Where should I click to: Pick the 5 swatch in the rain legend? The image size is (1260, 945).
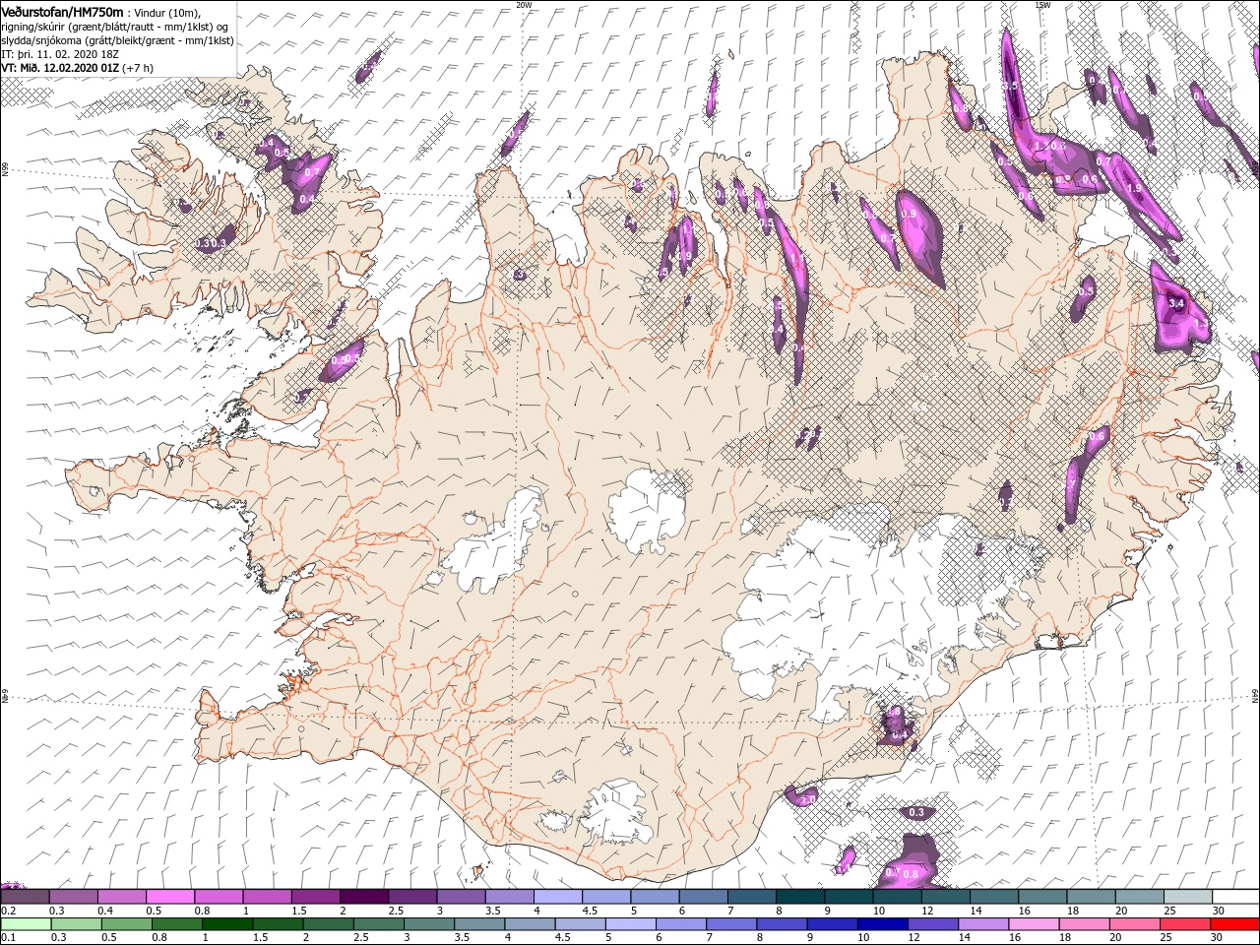(630, 924)
